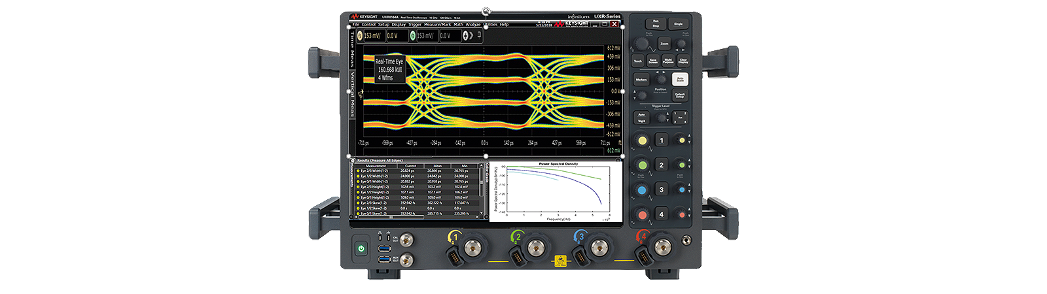Toggle the channel 4 numbered key

662,214
